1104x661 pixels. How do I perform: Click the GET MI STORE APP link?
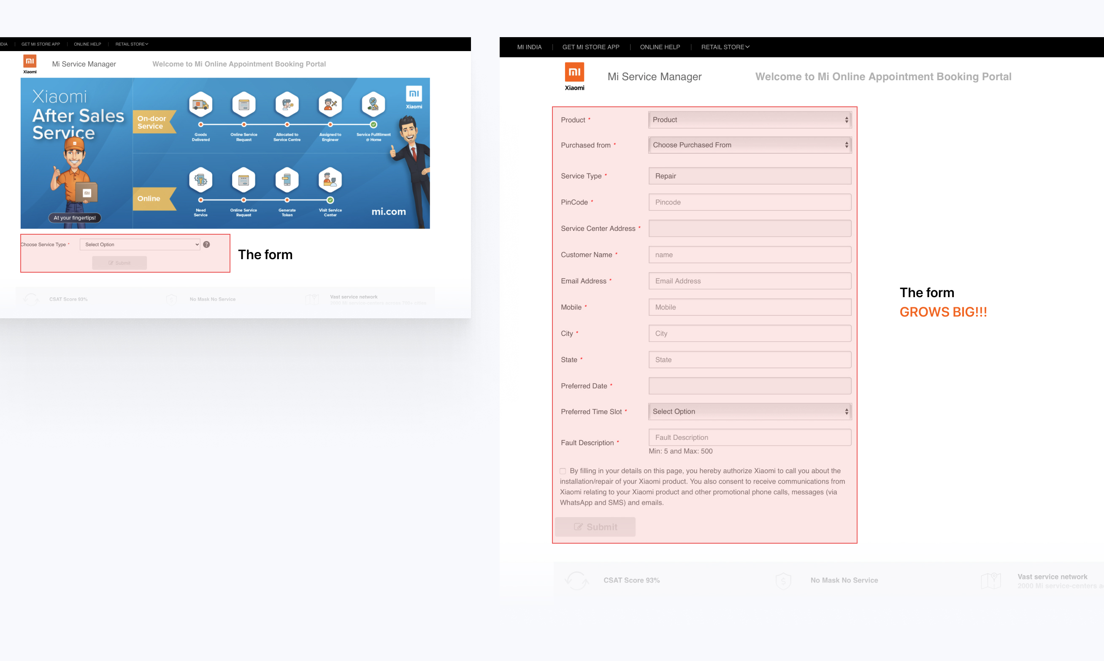(591, 47)
